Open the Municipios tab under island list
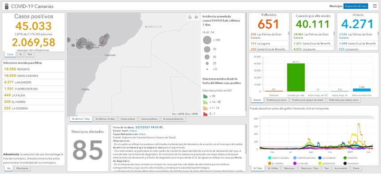Screen dimensions: 381x177 [x=23, y=168]
